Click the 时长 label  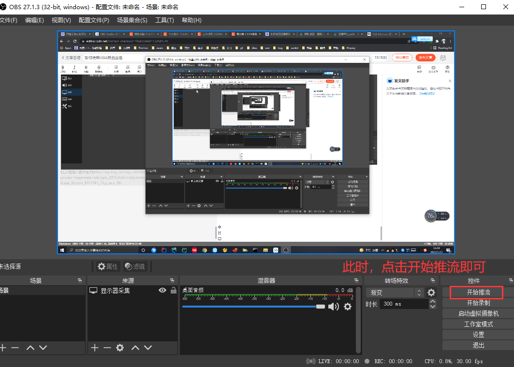pos(371,304)
